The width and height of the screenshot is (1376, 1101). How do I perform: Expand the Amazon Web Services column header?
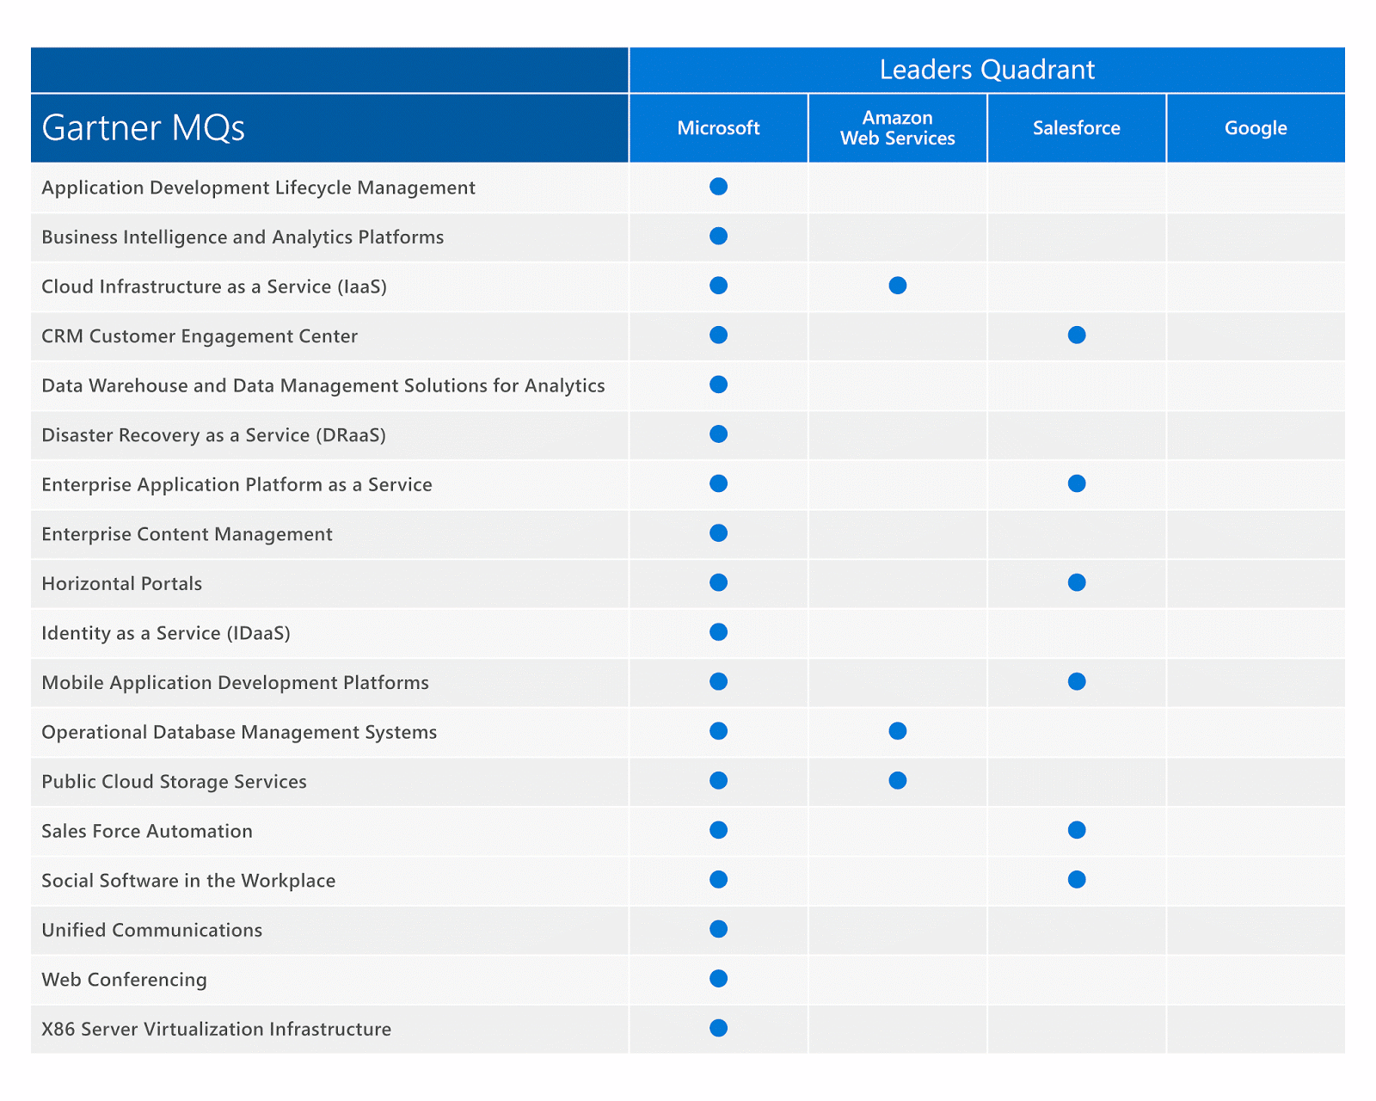pos(897,127)
